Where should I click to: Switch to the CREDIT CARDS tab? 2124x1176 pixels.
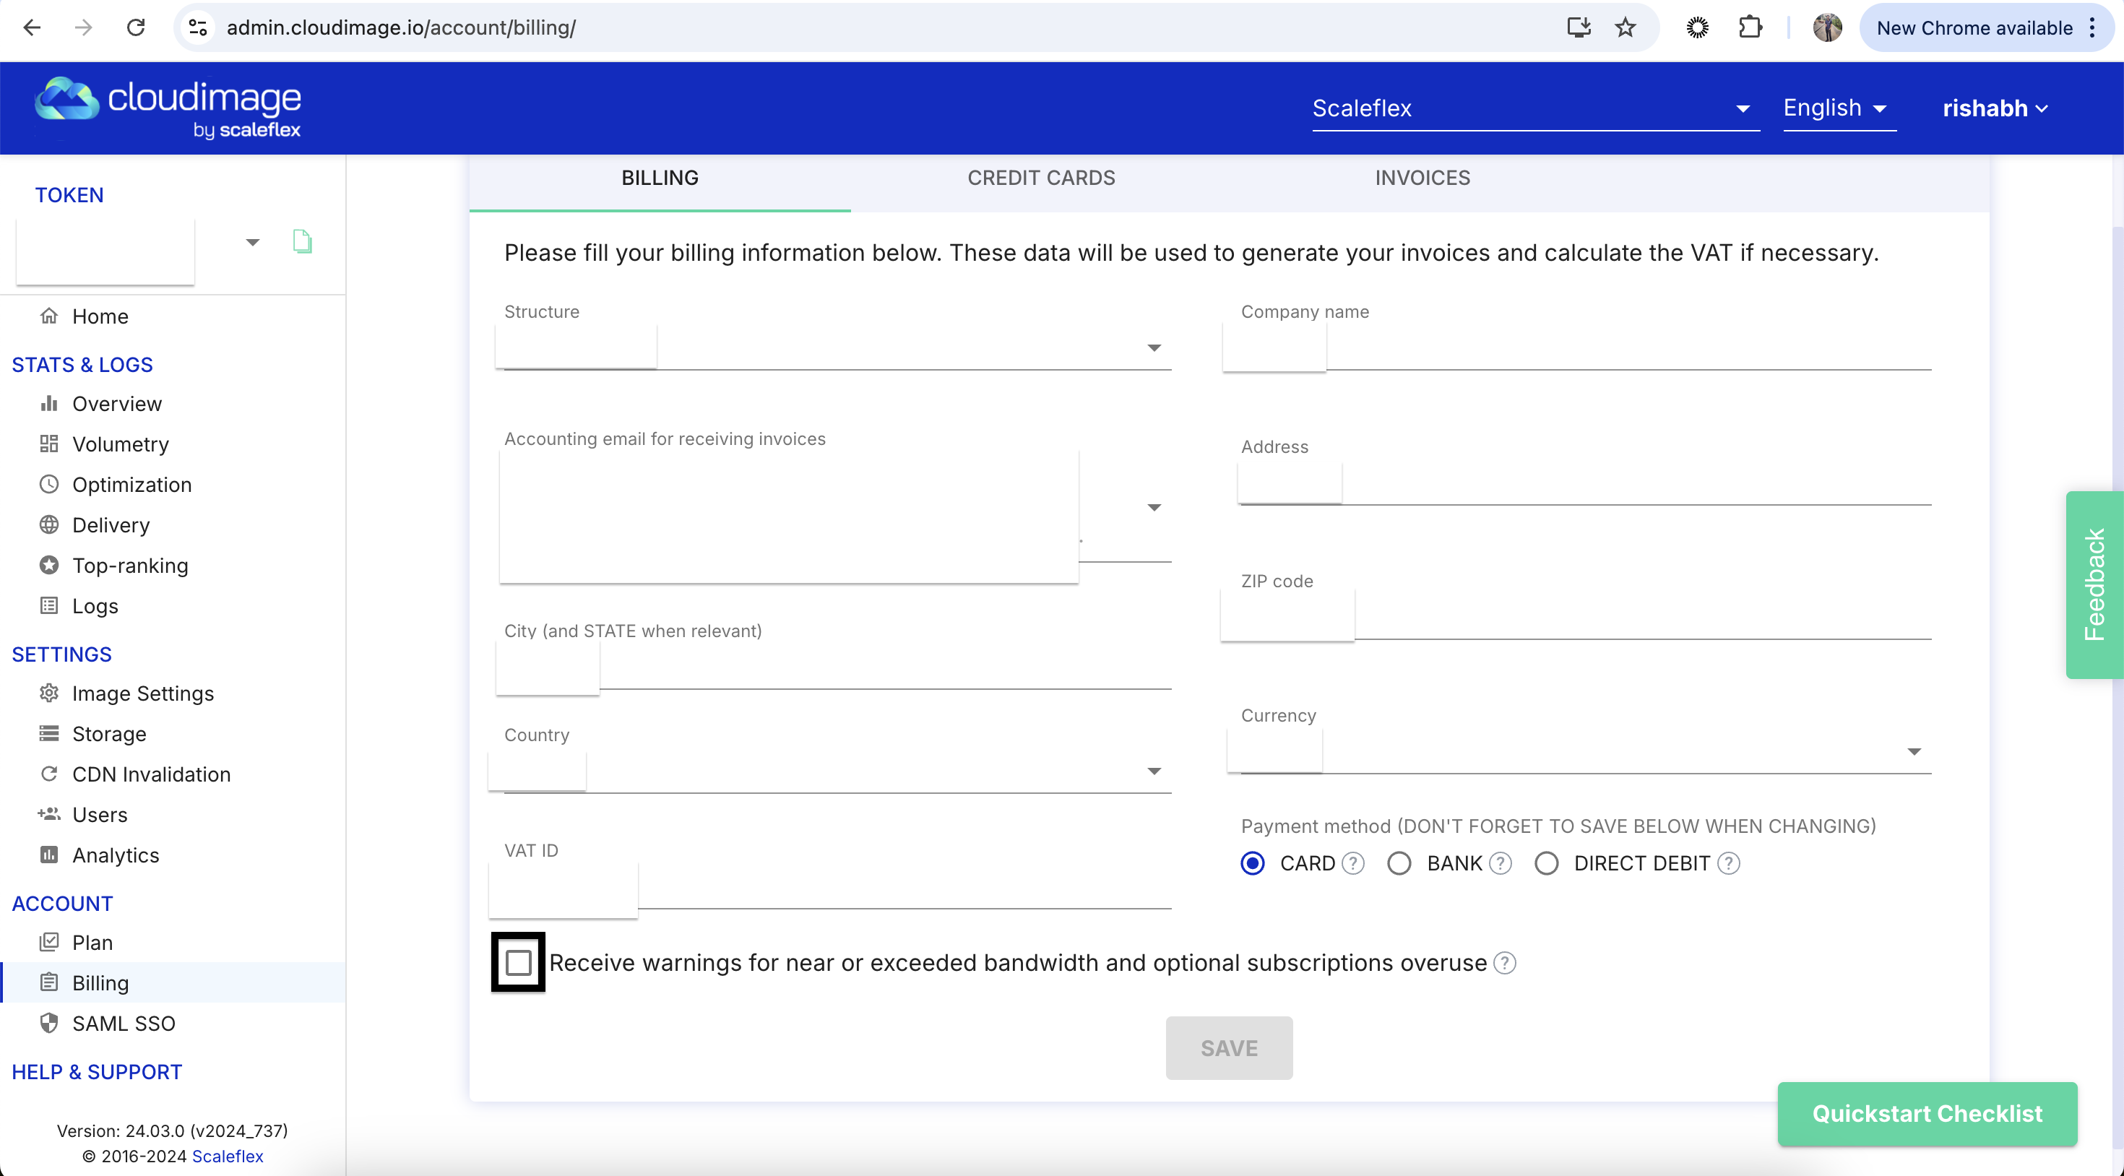click(1040, 178)
